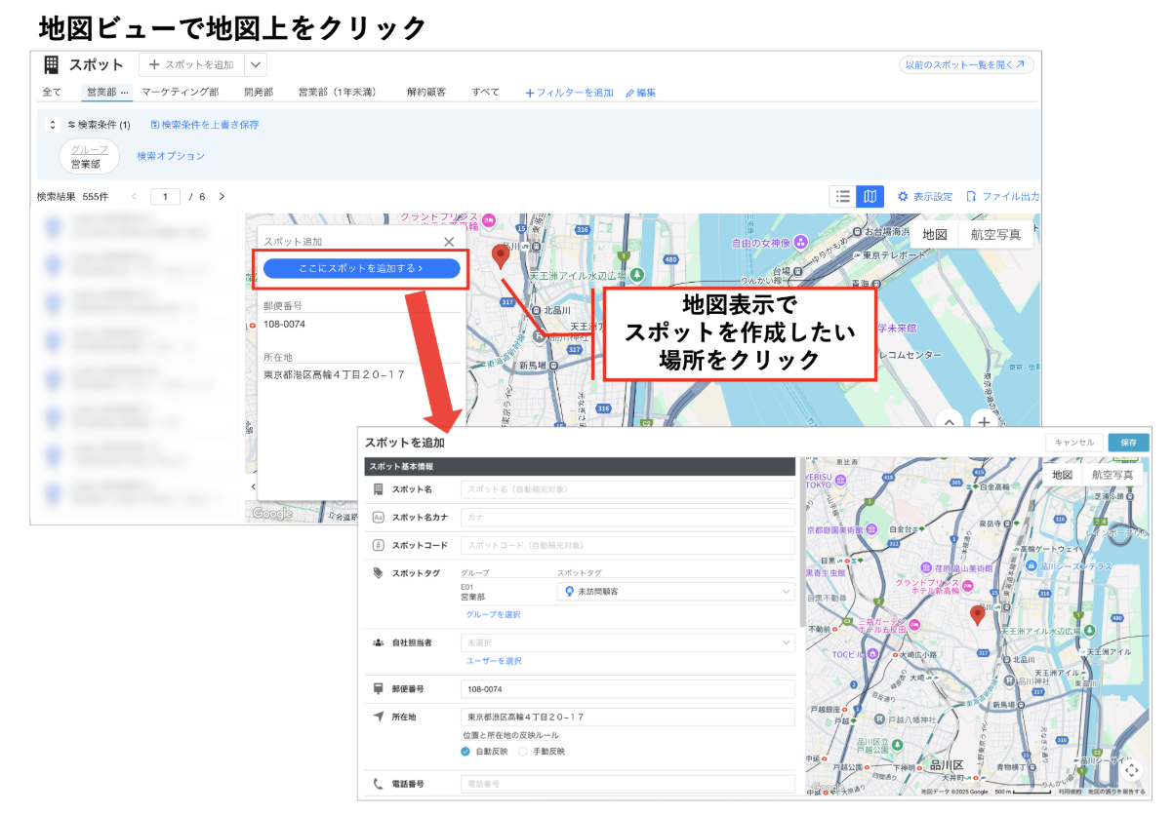
Task: Click グループを選択 link
Action: pos(493,614)
